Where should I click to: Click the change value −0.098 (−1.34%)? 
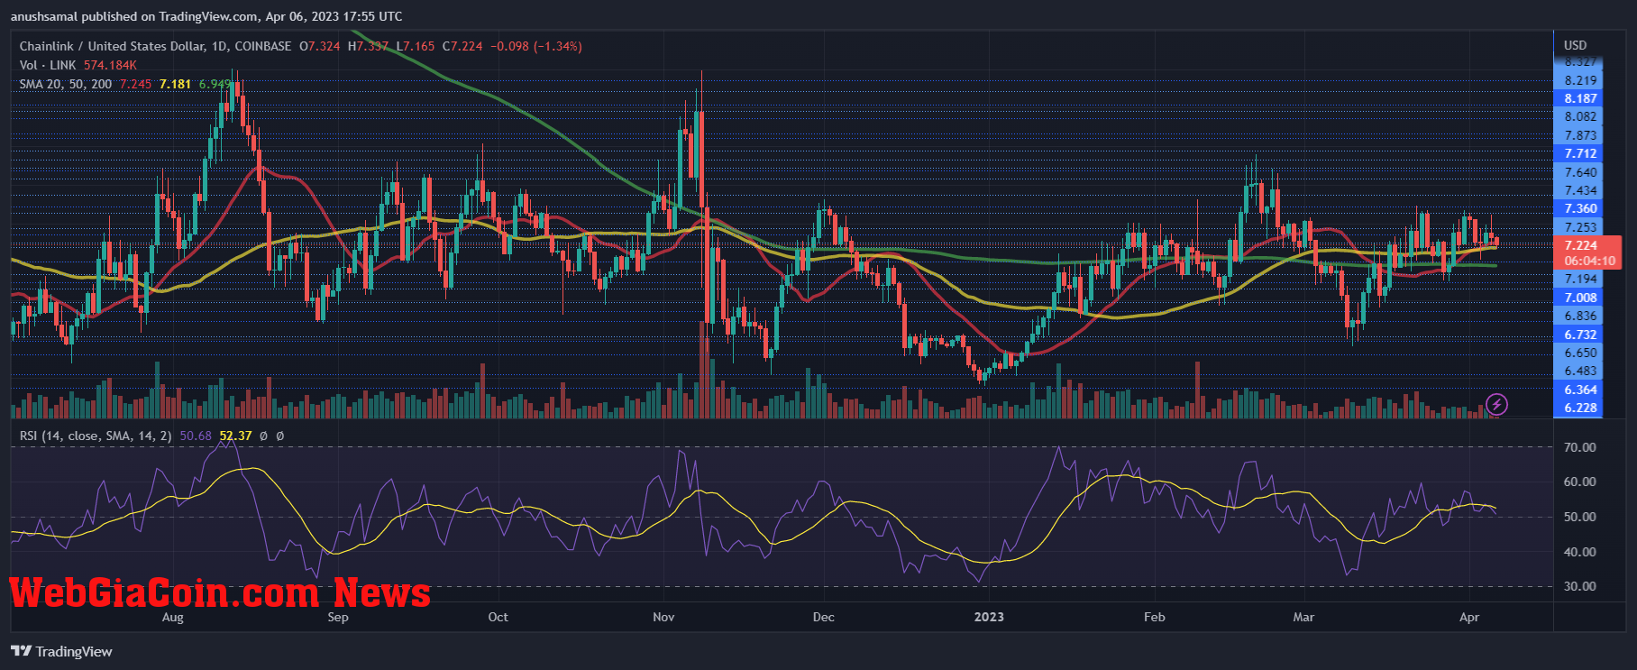point(536,46)
